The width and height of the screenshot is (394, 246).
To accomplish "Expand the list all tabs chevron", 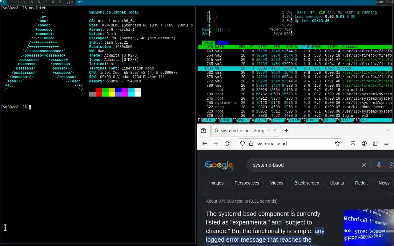I will click(388, 131).
